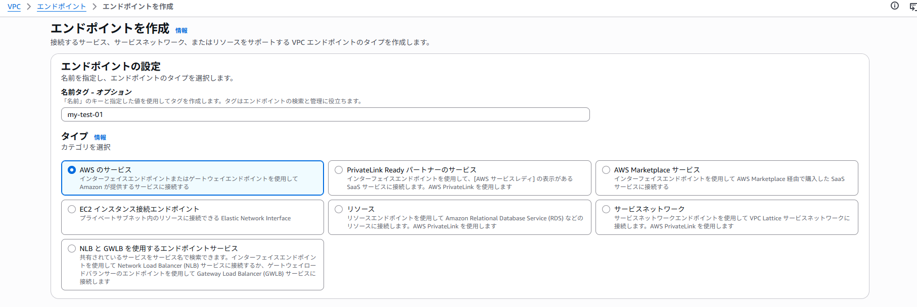
Task: Click the 名前タグ - オプション label
Action: (x=97, y=92)
